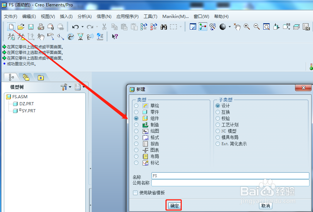The height and width of the screenshot is (212, 313).
Task: Open the 帮助(H) menu
Action: tap(221, 17)
